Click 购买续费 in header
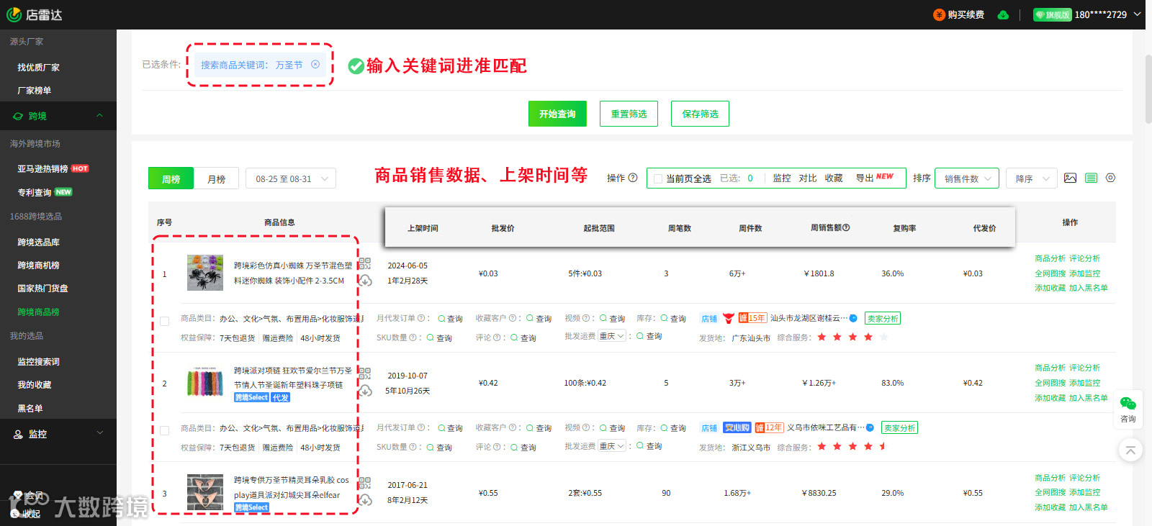The width and height of the screenshot is (1152, 526). click(x=959, y=14)
